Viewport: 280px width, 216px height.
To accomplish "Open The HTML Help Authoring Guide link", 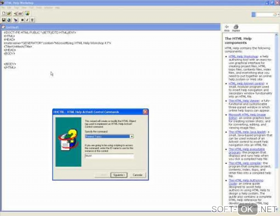I will (x=246, y=182).
